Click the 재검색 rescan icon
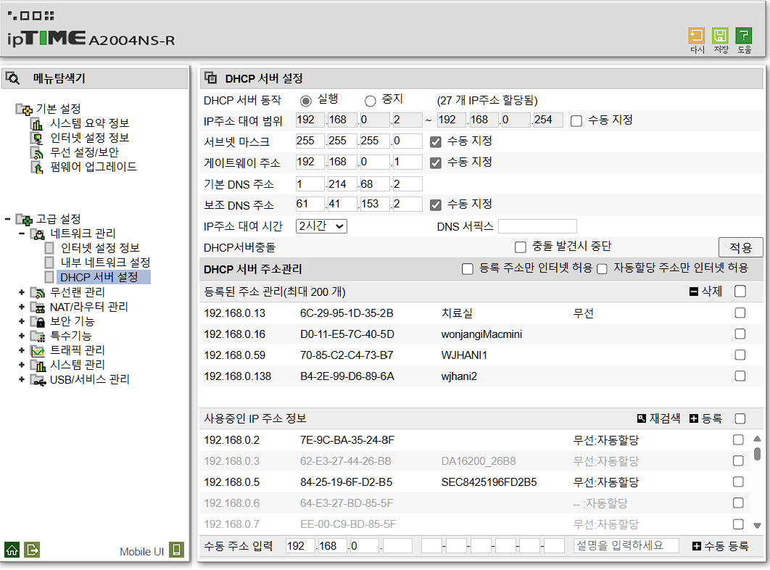Screen dimensions: 770x570 click(642, 418)
